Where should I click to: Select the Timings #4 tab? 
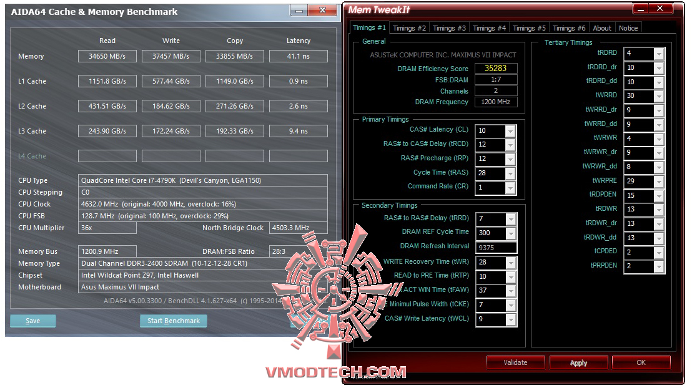489,28
